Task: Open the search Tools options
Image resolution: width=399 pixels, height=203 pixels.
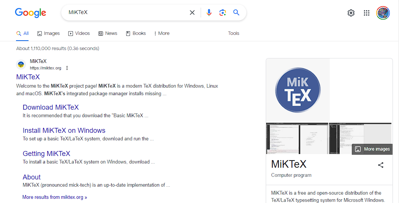Action: [x=234, y=33]
